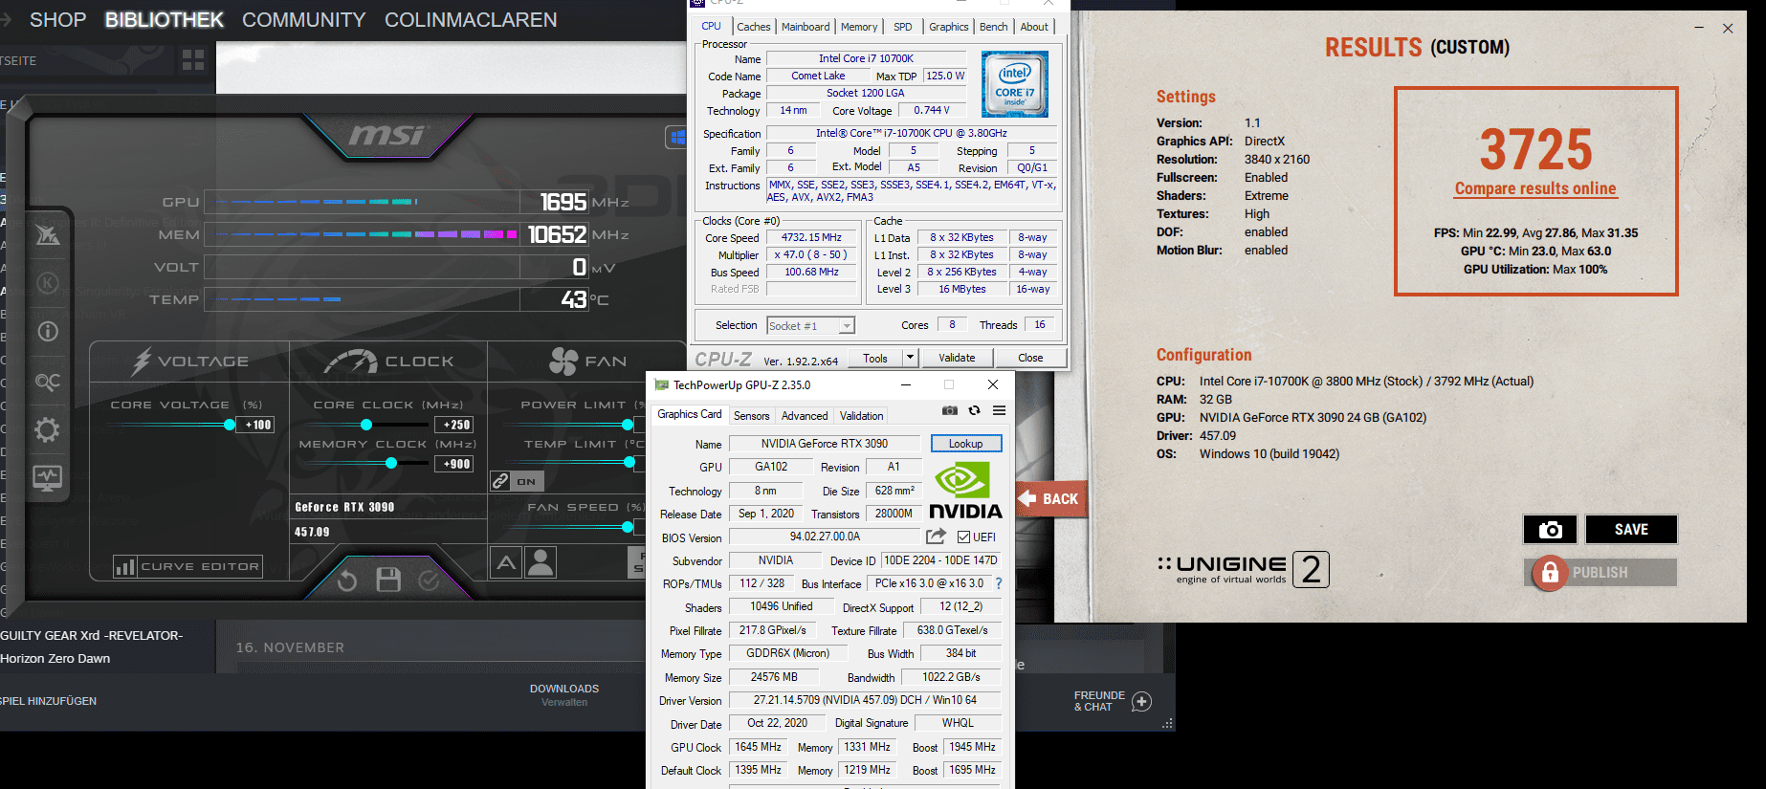Open the hardware monitor icon in Afterburner sidebar
This screenshot has width=1766, height=789.
pyautogui.click(x=48, y=477)
